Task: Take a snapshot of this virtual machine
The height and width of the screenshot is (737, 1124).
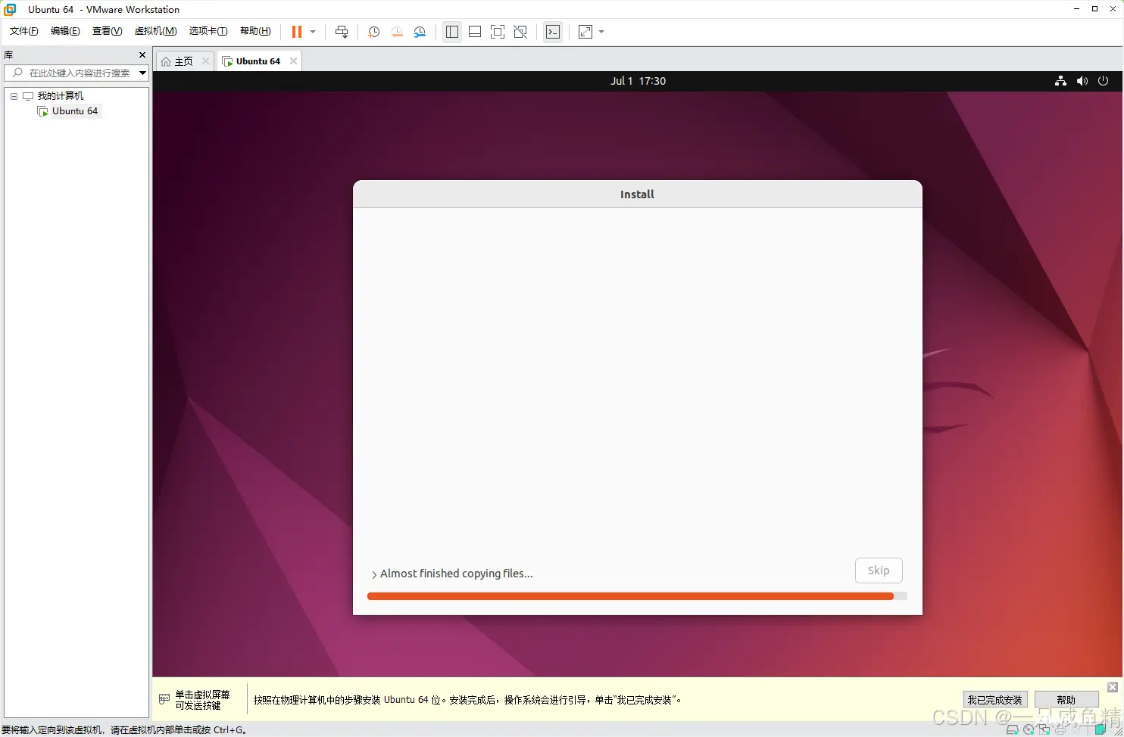Action: coord(373,32)
